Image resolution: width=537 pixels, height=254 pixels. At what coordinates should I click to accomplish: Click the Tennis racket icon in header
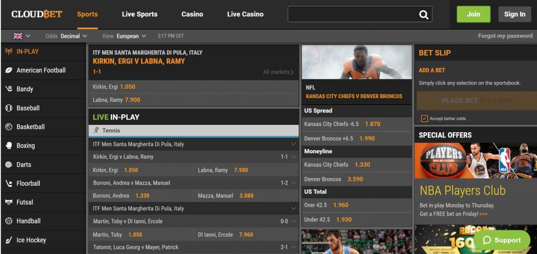click(x=96, y=130)
